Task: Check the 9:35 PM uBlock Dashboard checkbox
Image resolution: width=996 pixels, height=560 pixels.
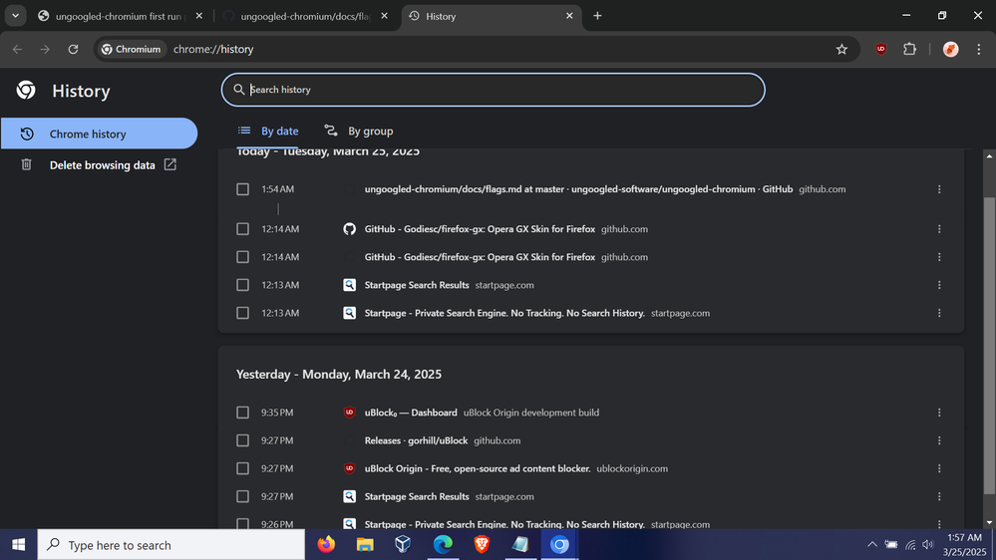Action: 242,413
